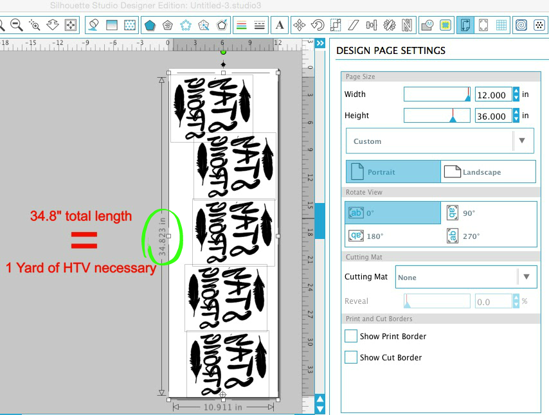The height and width of the screenshot is (415, 549).
Task: Switch to Portrait orientation
Action: (x=393, y=172)
